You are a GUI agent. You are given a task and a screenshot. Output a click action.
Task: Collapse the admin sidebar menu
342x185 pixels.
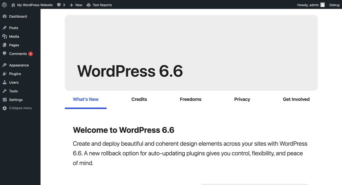(x=20, y=108)
